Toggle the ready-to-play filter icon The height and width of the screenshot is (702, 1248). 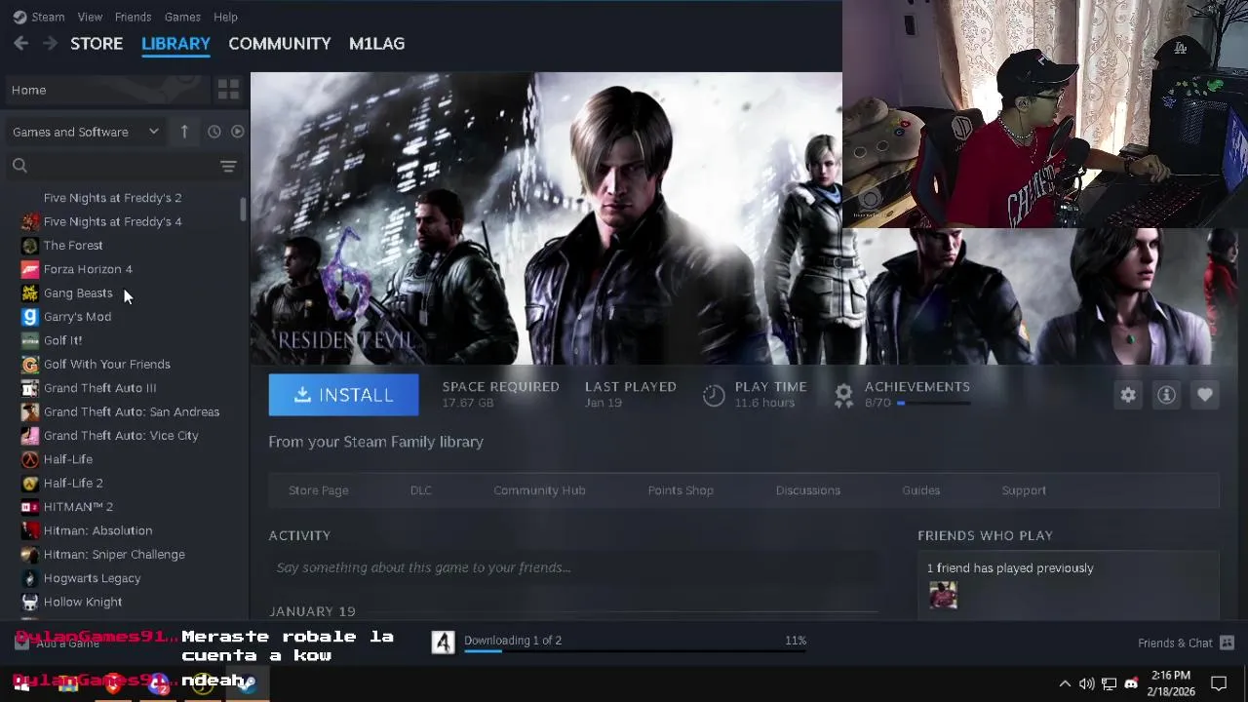pyautogui.click(x=237, y=132)
